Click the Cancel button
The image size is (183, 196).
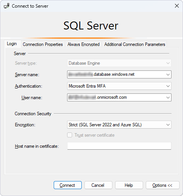[98, 185]
